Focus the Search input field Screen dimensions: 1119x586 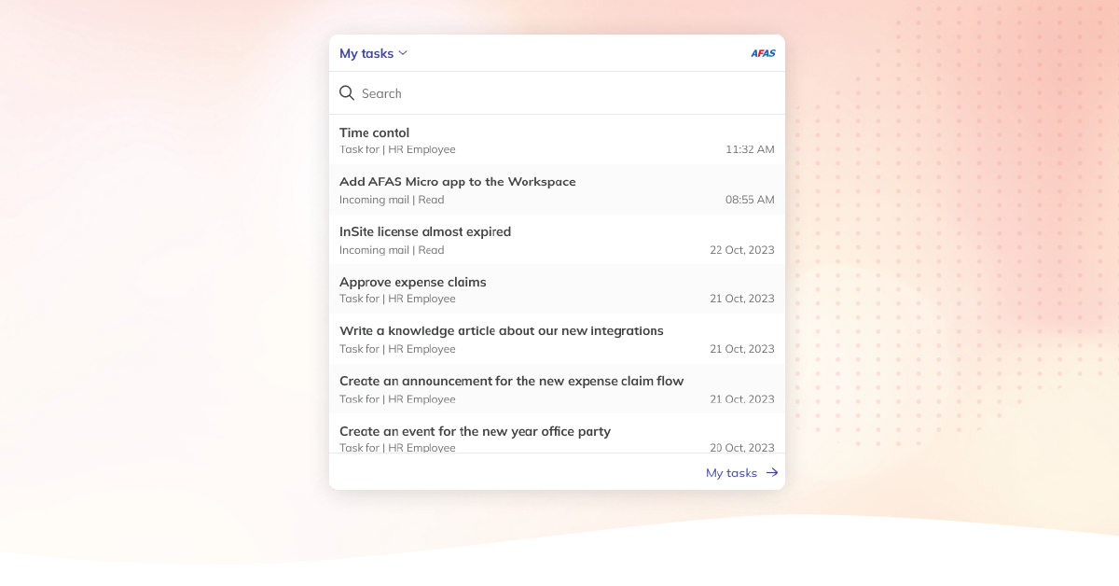[x=559, y=93]
